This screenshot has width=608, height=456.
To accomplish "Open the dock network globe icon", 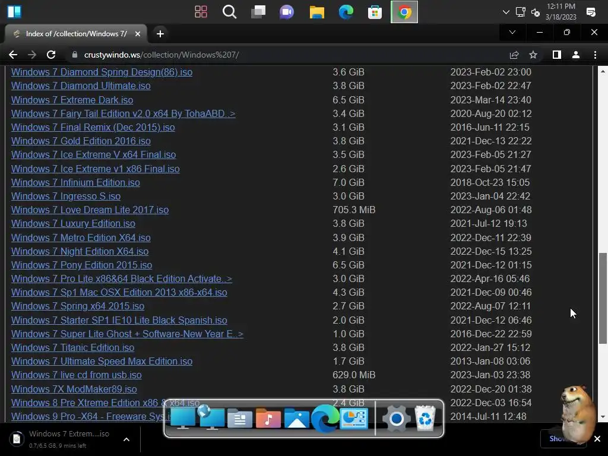I will tap(211, 417).
